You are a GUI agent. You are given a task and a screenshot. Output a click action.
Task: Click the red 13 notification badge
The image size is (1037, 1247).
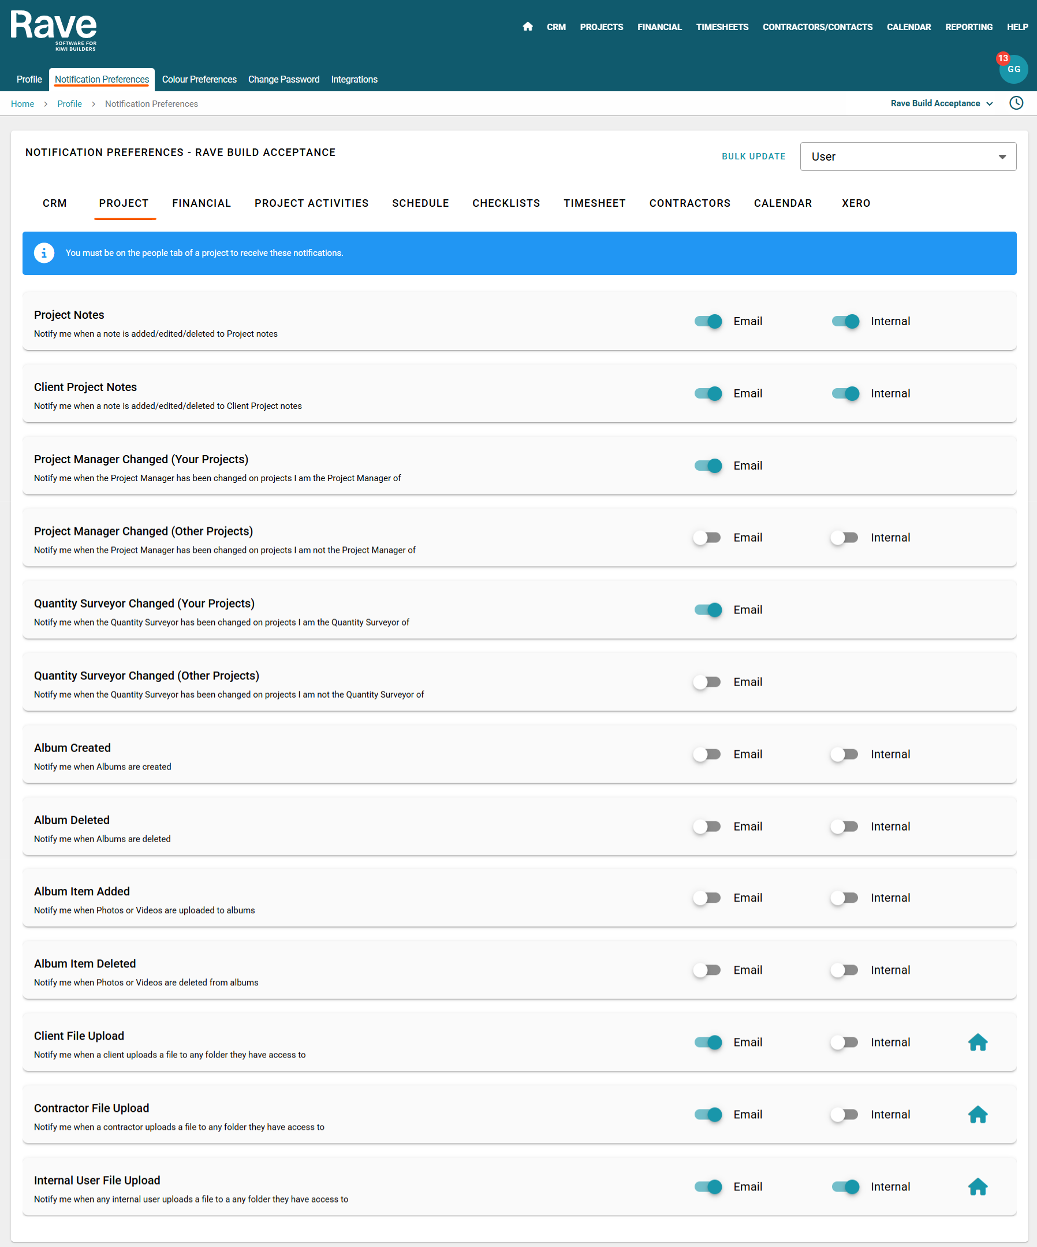pos(1002,58)
